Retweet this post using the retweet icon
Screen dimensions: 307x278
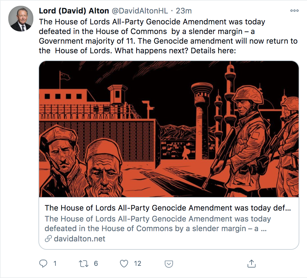click(84, 264)
